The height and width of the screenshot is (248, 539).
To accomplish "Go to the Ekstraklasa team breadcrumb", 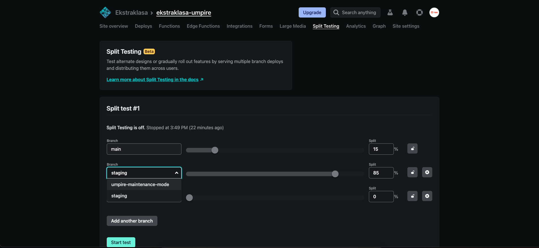I will click(131, 12).
